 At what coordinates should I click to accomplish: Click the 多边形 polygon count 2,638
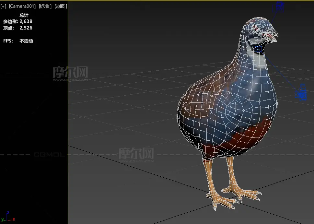[26, 21]
